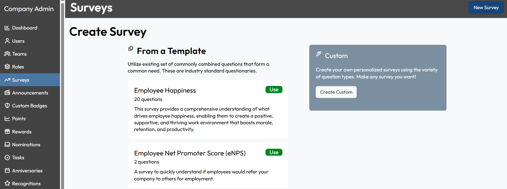
Task: Open Announcements via its bullhorn icon
Action: point(7,93)
